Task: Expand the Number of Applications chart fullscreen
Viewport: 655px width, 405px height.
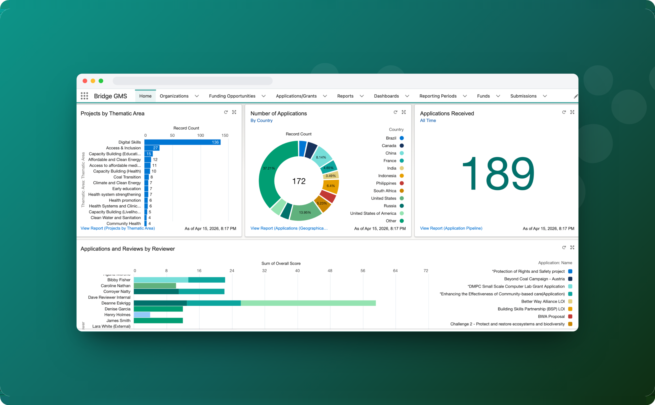Action: [x=404, y=112]
